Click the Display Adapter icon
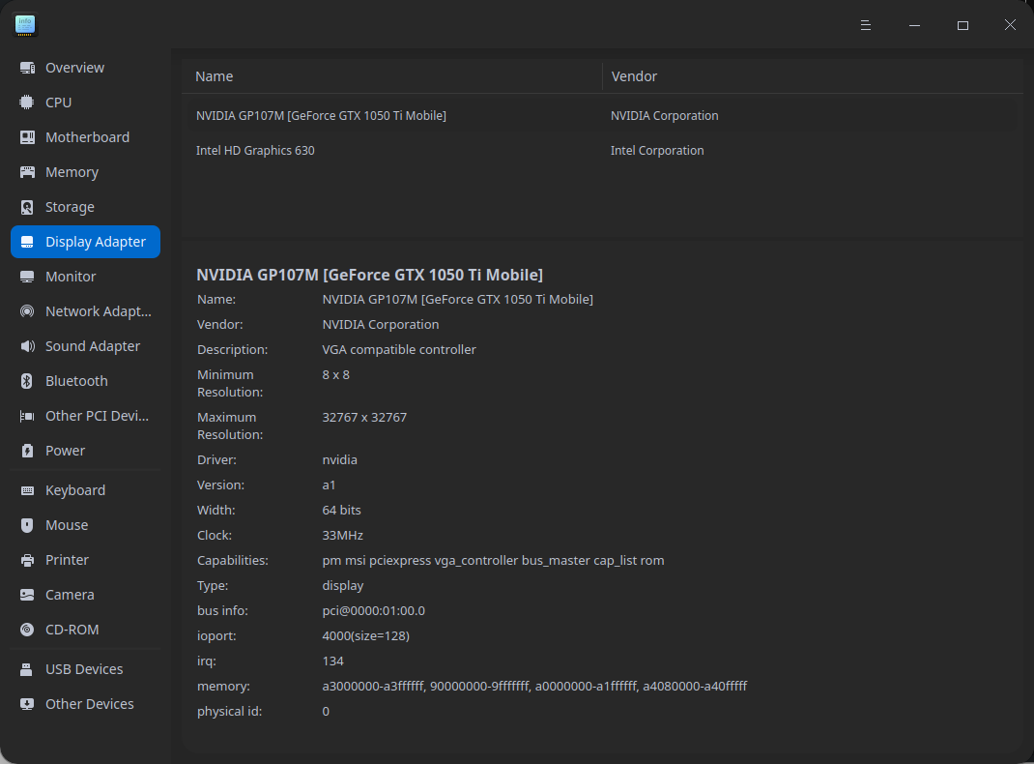The width and height of the screenshot is (1034, 764). pos(27,242)
